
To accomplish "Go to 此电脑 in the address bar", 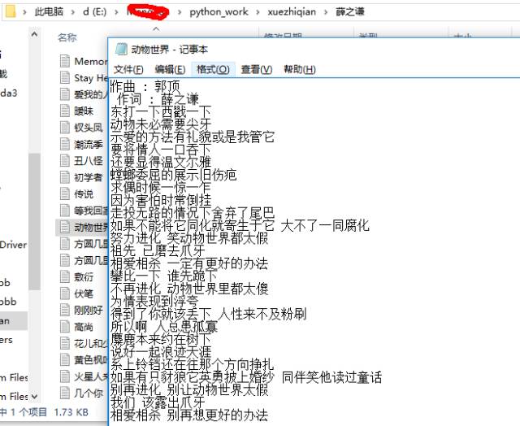I will [x=49, y=11].
